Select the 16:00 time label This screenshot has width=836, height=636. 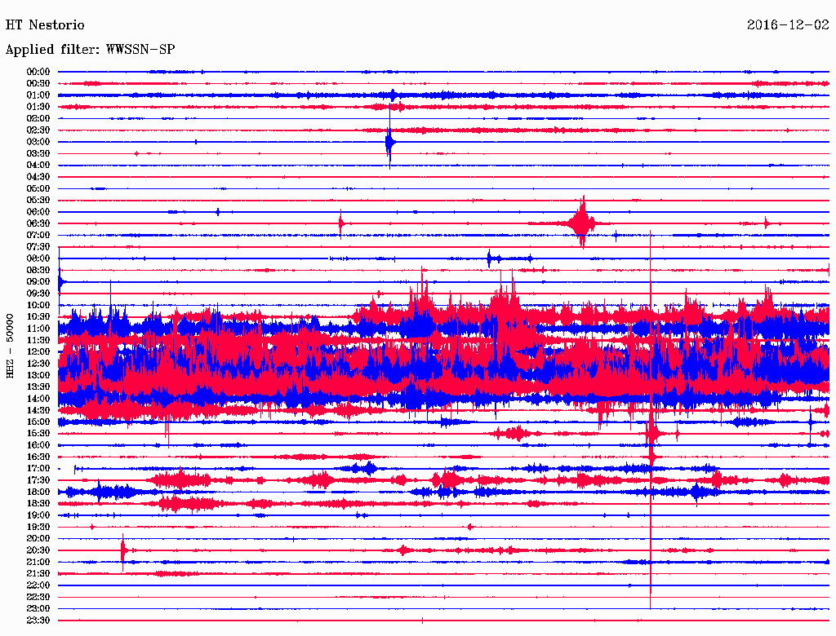[x=38, y=445]
